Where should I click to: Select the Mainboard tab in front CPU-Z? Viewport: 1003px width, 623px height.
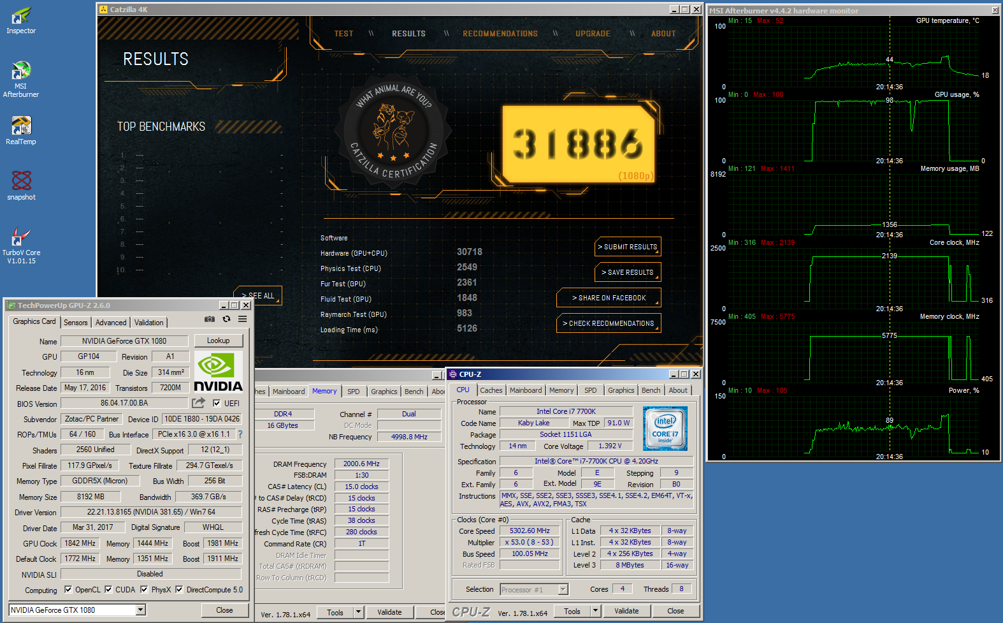(526, 390)
